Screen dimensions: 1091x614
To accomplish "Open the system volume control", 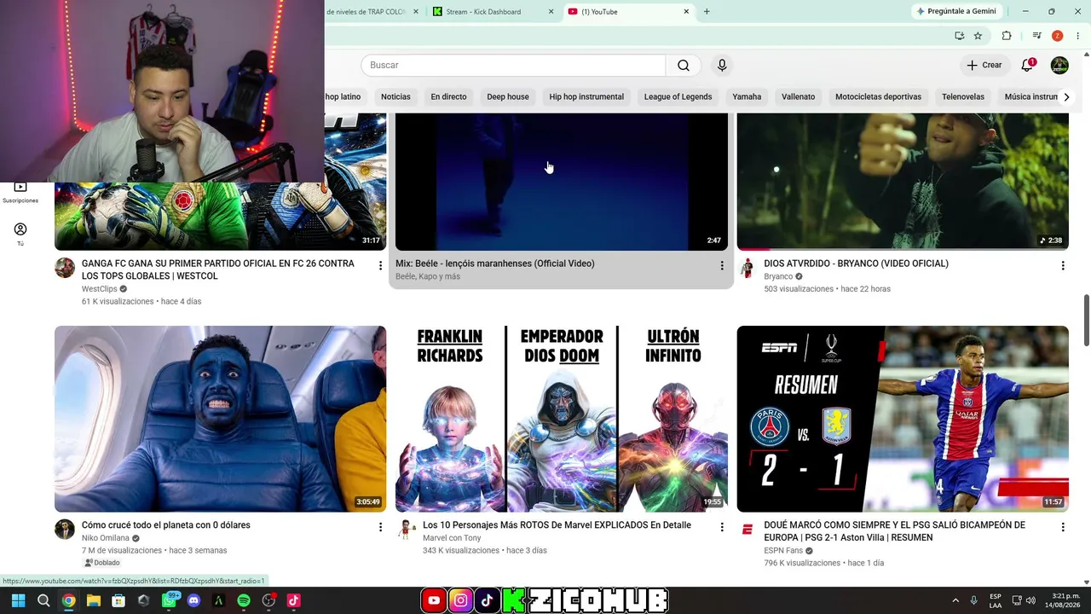I will pyautogui.click(x=1030, y=600).
